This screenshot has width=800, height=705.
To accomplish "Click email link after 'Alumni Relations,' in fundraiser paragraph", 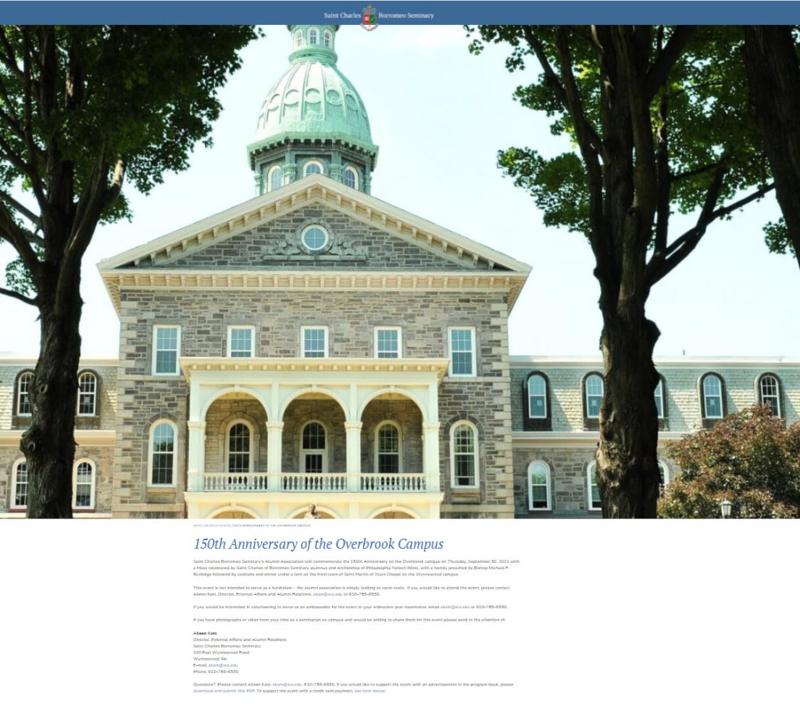I will pos(327,594).
